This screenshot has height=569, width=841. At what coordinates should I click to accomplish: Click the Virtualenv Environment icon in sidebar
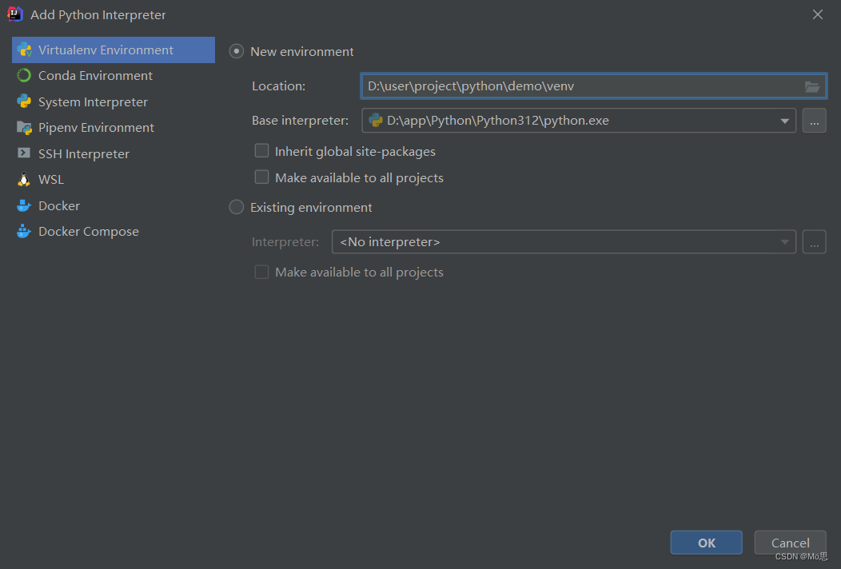point(24,50)
